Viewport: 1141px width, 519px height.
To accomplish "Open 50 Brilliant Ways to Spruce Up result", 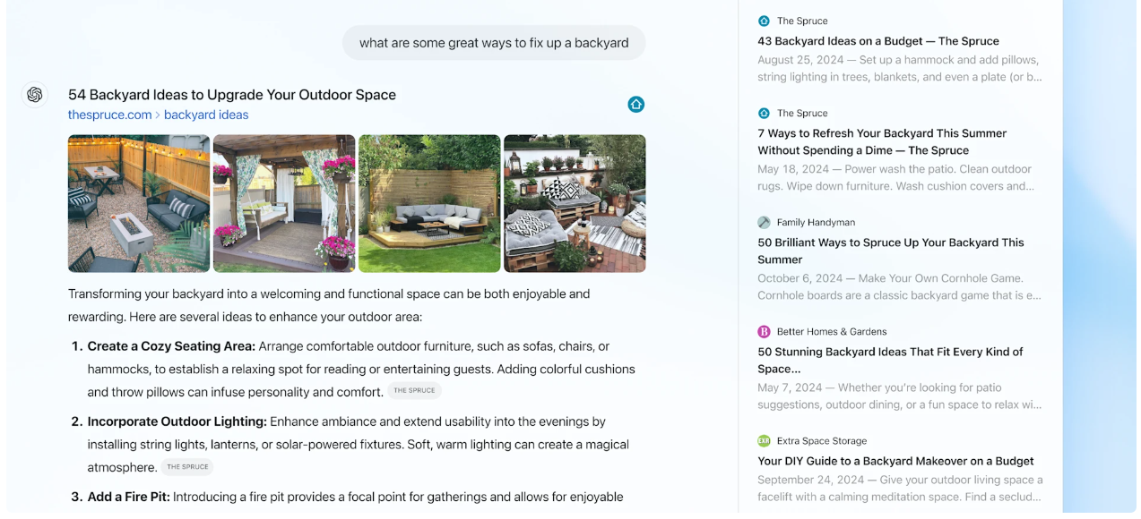I will [x=891, y=251].
